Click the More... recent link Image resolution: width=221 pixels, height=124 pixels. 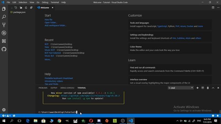(x=48, y=60)
